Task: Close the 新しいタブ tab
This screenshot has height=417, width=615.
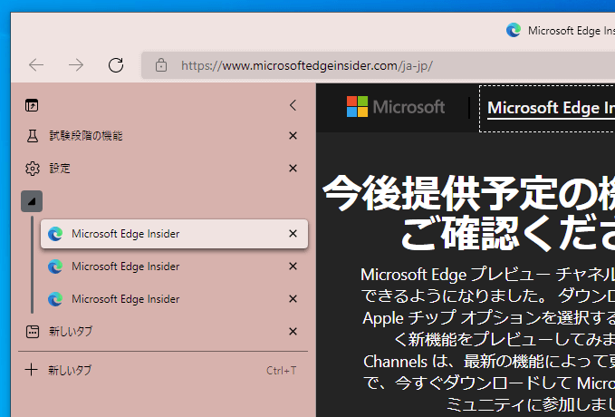Action: click(293, 332)
